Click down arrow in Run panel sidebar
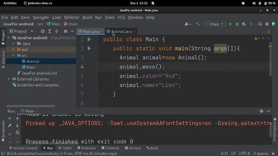 (x=17, y=125)
